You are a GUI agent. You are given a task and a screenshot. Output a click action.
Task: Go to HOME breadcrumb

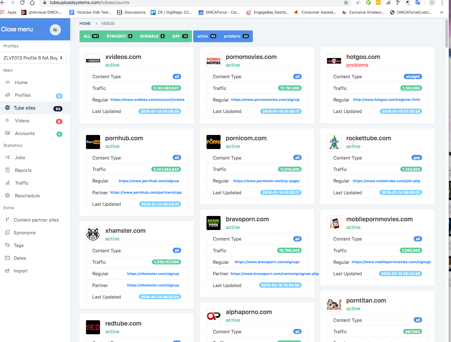(85, 24)
